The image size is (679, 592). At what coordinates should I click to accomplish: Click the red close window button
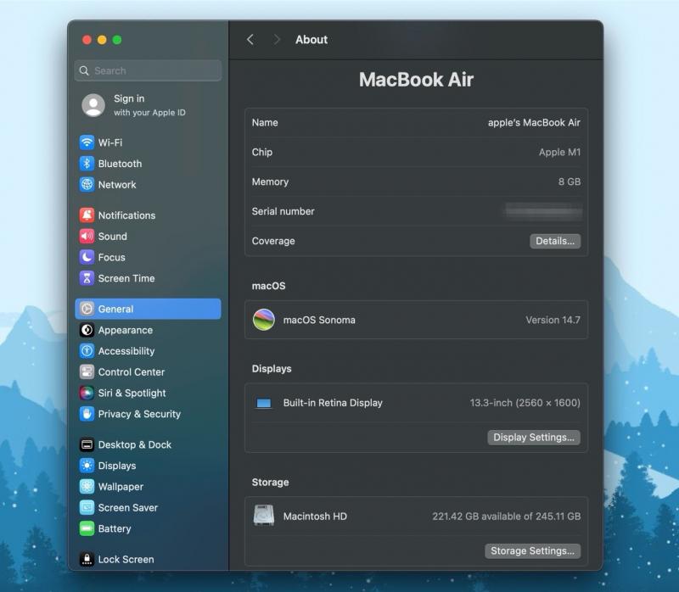pos(87,40)
